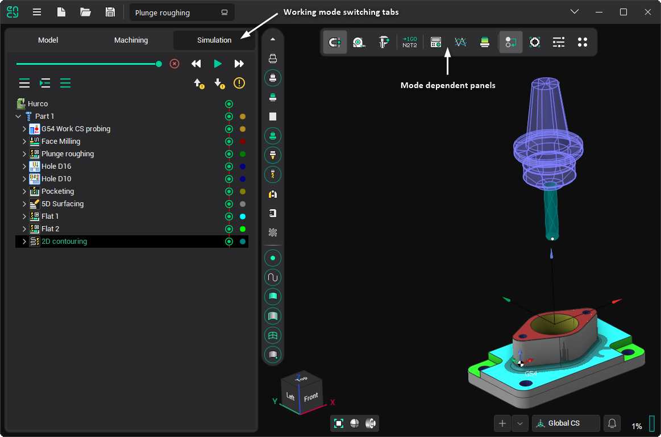The image size is (661, 437).
Task: Open the folder icon to load project
Action: pyautogui.click(x=86, y=12)
